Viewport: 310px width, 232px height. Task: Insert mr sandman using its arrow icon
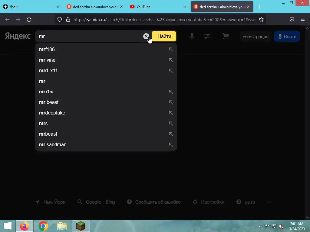point(171,145)
